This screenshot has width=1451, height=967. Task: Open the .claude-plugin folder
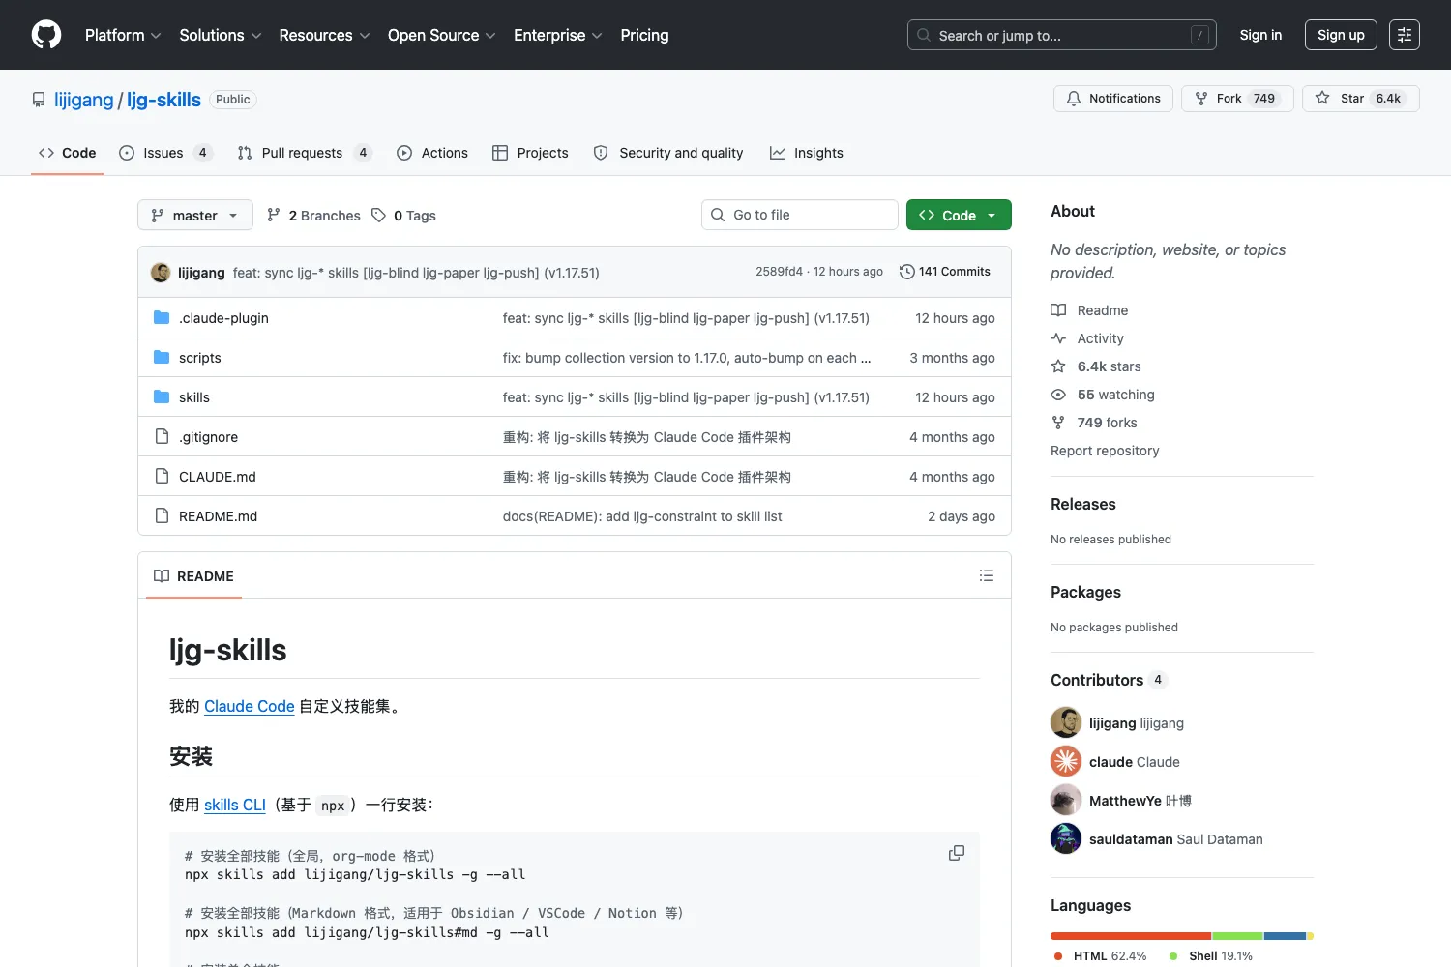pos(223,318)
